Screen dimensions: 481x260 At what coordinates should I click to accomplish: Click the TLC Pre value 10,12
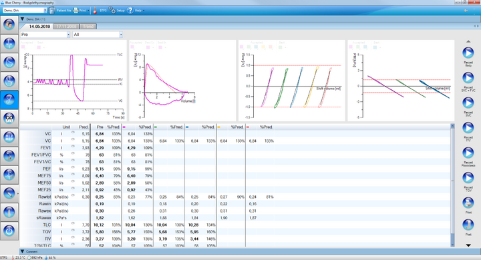(x=98, y=225)
